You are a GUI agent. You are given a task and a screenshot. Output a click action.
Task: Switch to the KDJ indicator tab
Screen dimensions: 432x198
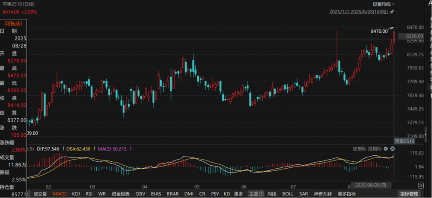coord(76,194)
